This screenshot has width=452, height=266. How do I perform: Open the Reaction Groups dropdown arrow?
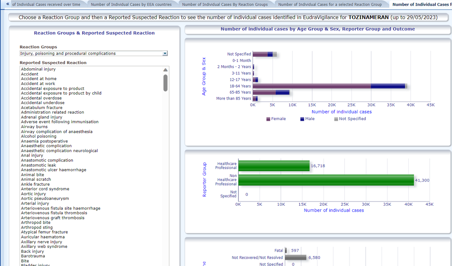click(164, 54)
